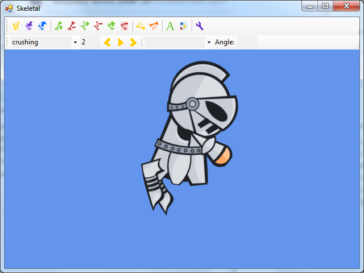Viewport: 364px width, 273px height.
Task: Click the orange skeleton icon before the letter A
Action: tap(154, 26)
